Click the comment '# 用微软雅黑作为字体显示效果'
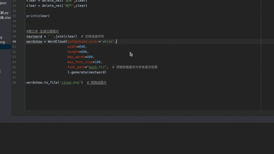274x154 pixels. (135, 67)
